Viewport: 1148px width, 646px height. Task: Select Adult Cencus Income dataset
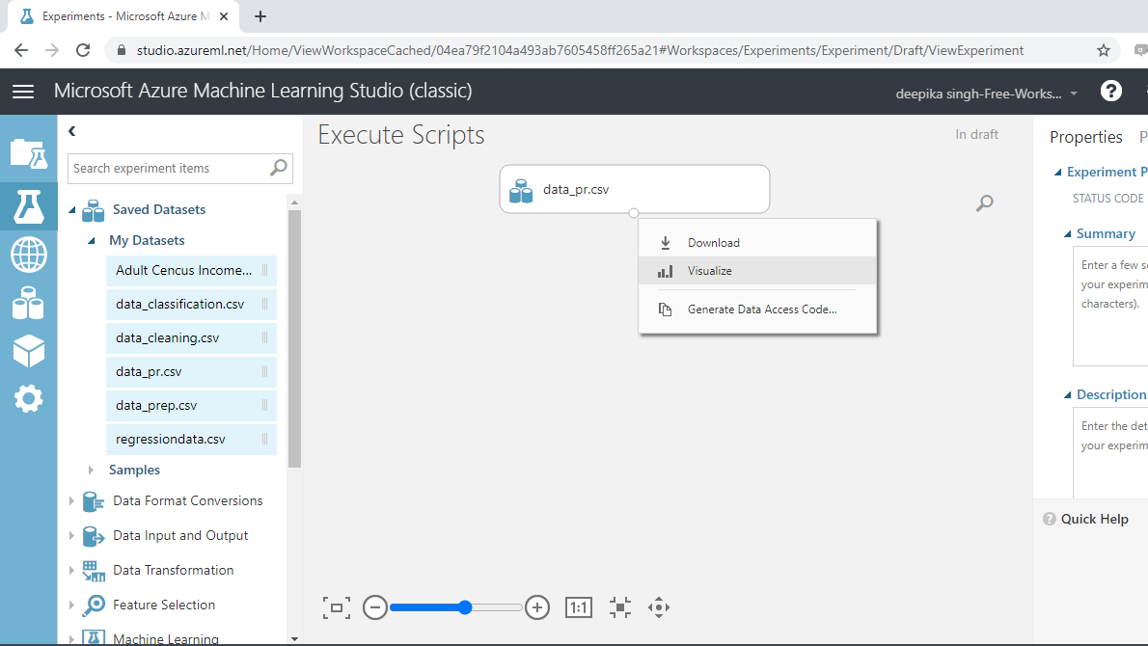pos(191,271)
